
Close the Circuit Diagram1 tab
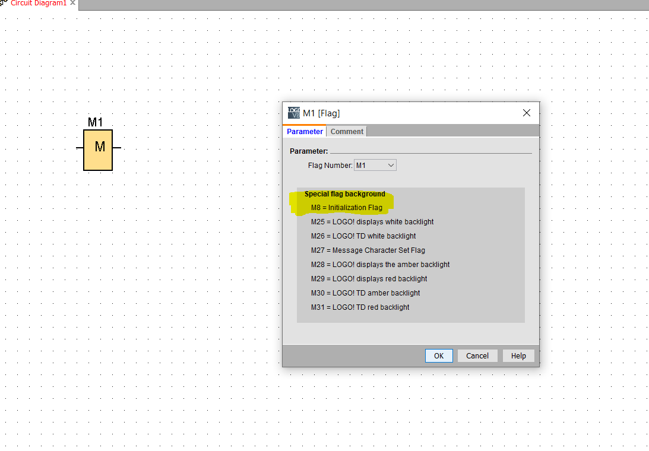coord(73,3)
